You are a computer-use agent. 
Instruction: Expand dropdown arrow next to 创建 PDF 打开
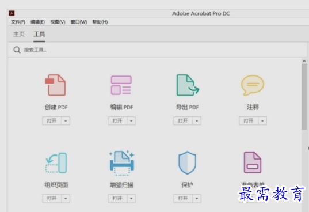pos(66,121)
